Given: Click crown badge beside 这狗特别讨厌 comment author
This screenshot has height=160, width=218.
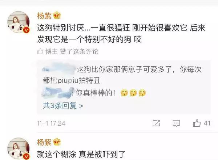Looking at the screenshot, I should click(57, 15).
